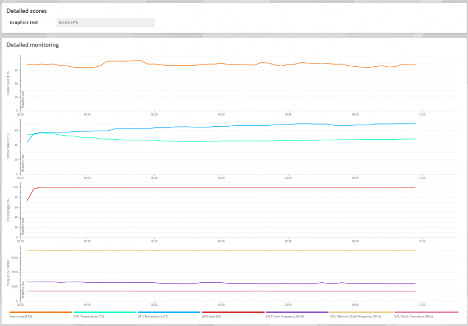Click the Detailed scores heading
468x326 pixels.
coord(26,11)
